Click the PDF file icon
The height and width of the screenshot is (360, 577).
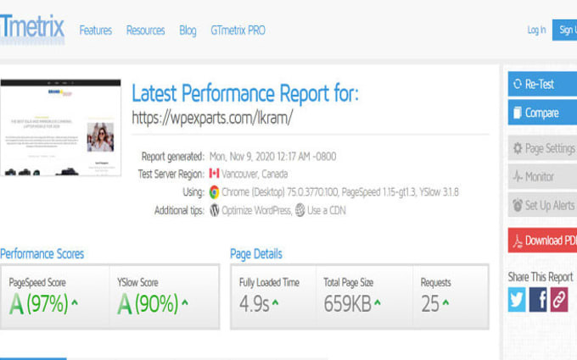tap(518, 241)
